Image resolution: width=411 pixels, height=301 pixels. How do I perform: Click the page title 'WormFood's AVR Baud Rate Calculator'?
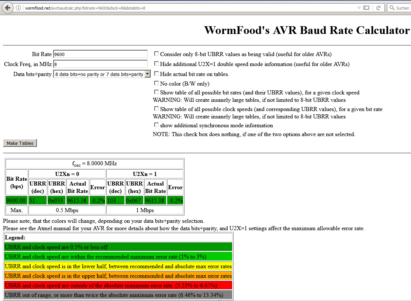[x=307, y=30]
